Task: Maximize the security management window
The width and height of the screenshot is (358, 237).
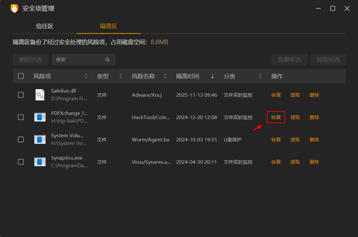Action: coord(332,9)
